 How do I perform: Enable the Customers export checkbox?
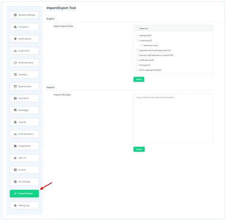tap(137, 40)
